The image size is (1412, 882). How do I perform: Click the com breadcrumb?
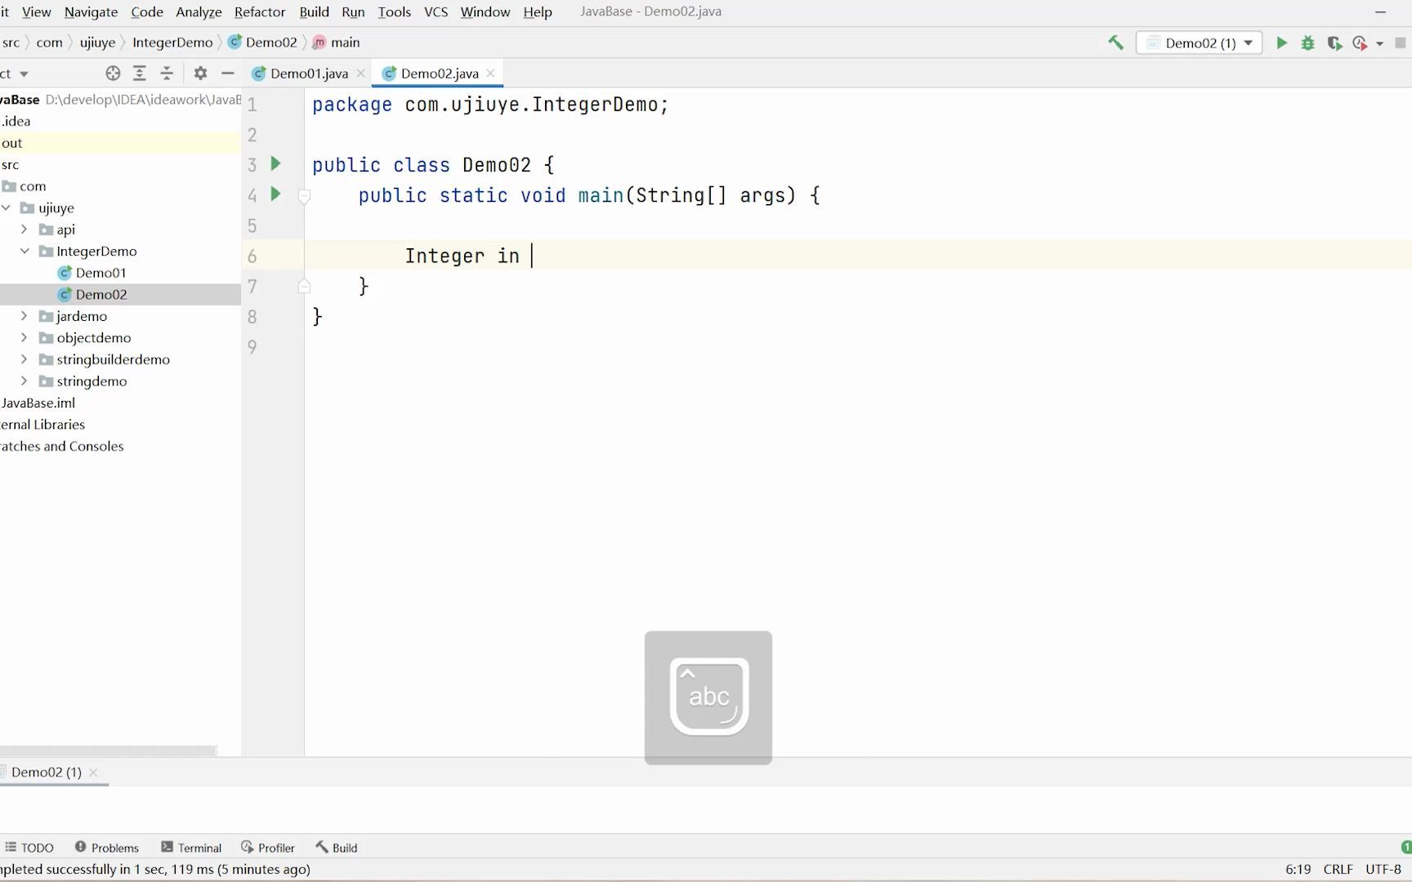click(x=49, y=42)
